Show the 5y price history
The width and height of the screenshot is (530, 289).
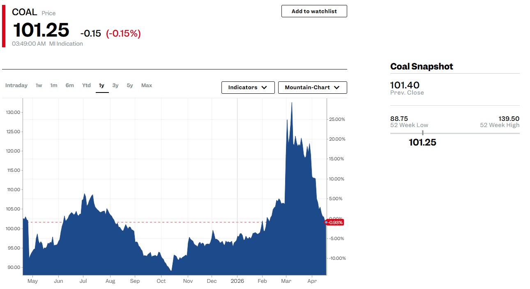coord(130,86)
